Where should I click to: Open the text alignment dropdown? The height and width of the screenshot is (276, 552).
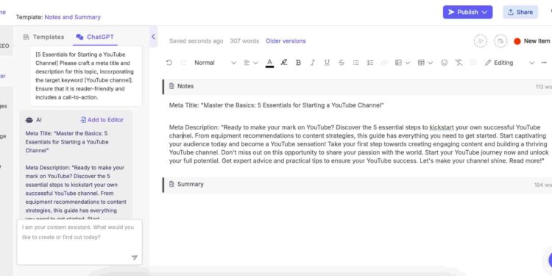coord(251,63)
